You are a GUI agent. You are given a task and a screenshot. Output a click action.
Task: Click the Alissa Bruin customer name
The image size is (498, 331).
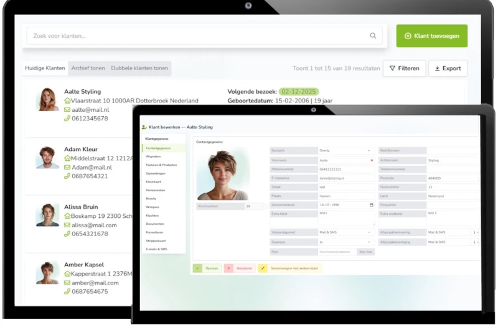[81, 207]
